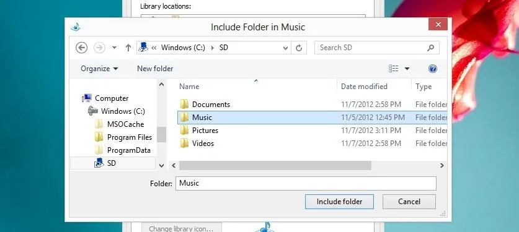This screenshot has height=232, width=519.
Task: Click Music date 11/5/2012 12:45 PM
Action: [x=373, y=118]
